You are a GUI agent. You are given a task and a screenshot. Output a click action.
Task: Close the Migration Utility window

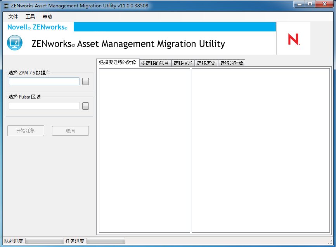point(324,4)
